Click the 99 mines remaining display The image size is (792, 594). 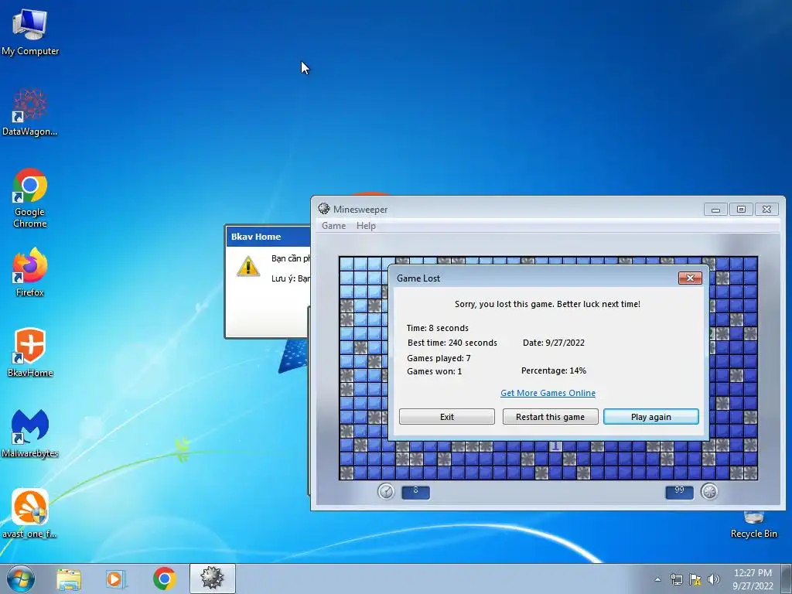(679, 492)
